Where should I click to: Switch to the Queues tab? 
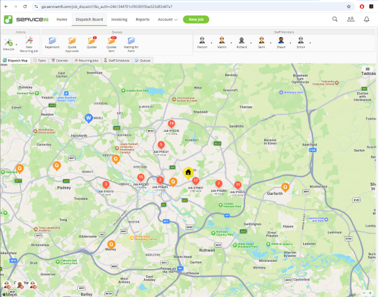(x=143, y=61)
